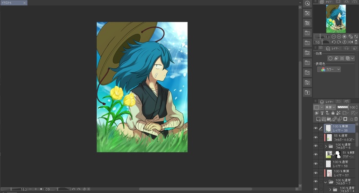The height and width of the screenshot is (193, 359).
Task: Open effect options dropdown arrow
Action: click(353, 58)
